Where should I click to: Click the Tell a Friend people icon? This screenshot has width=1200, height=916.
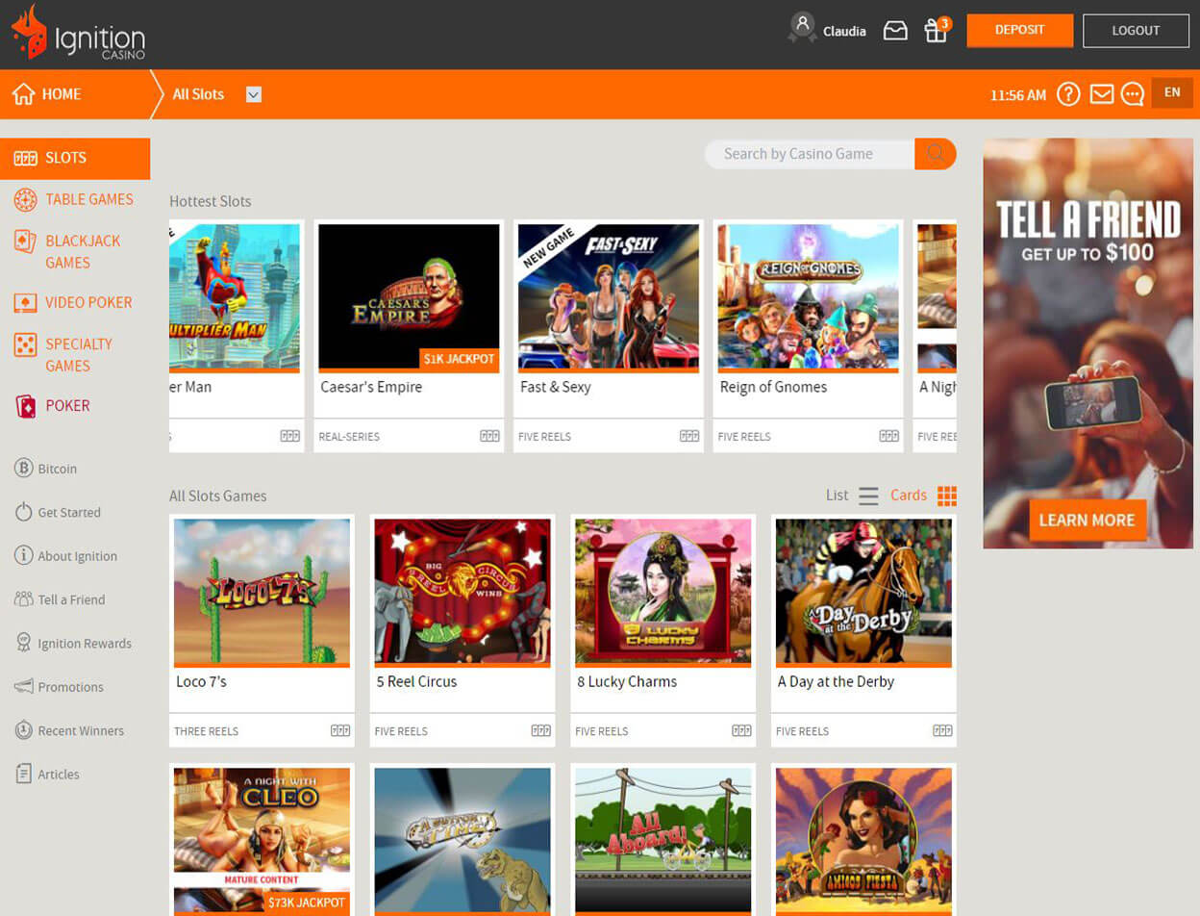[24, 599]
